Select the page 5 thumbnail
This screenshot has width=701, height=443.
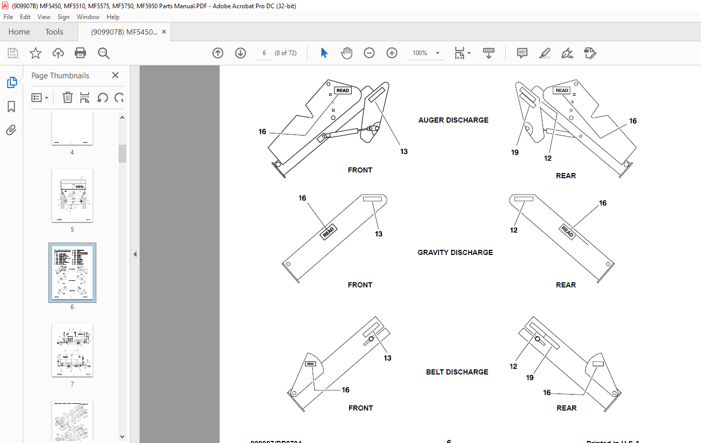click(72, 196)
